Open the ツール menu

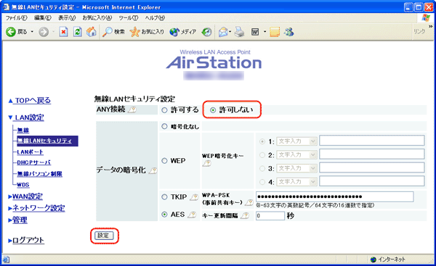click(x=128, y=18)
